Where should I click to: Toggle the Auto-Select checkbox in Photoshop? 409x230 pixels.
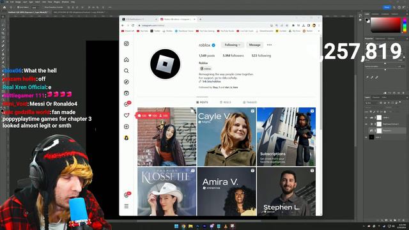[19, 7]
